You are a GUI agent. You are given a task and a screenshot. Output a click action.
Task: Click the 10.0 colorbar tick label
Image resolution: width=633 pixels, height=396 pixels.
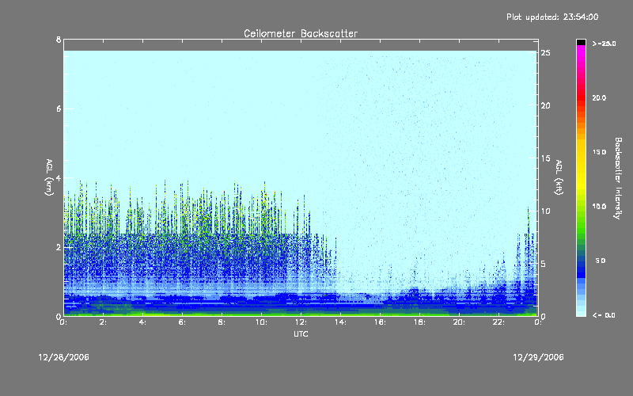coord(599,207)
